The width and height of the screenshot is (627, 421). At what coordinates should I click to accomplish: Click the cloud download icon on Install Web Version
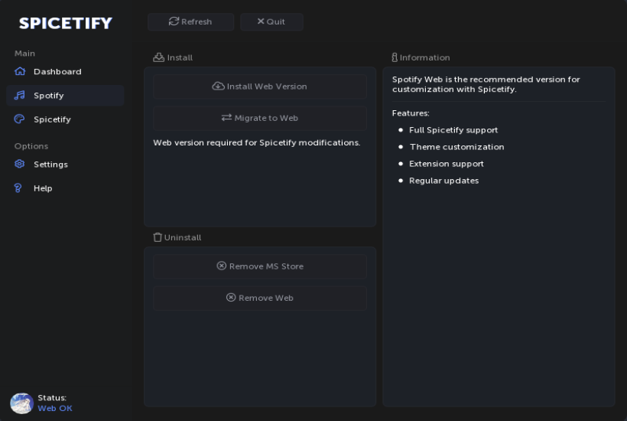(218, 86)
